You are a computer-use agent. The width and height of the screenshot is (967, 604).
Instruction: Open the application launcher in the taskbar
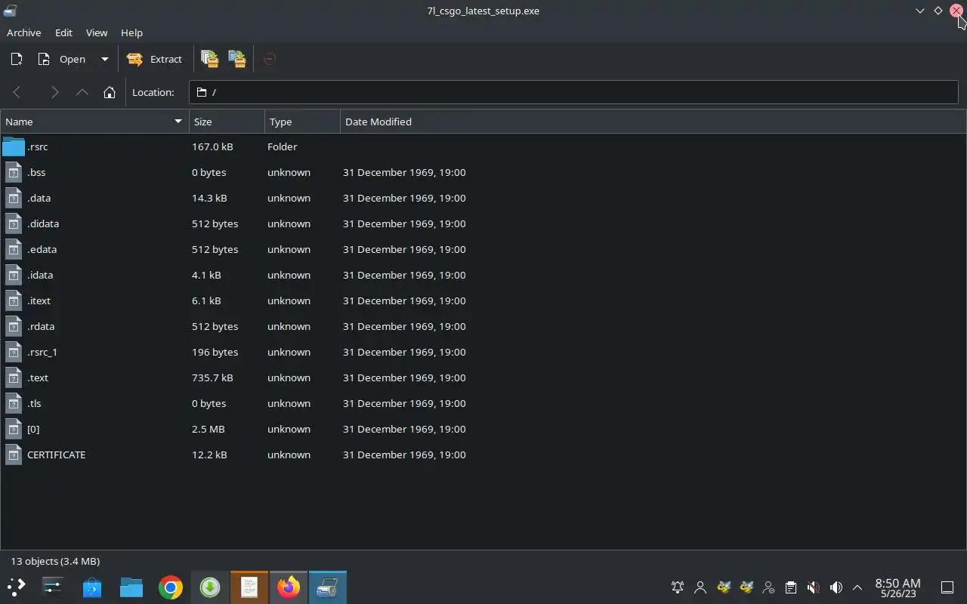point(17,587)
